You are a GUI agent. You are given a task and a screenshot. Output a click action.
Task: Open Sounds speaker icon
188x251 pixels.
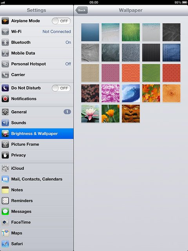(5, 123)
